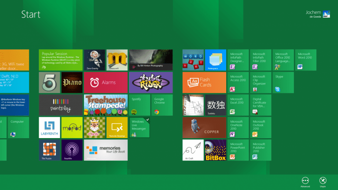The height and width of the screenshot is (190, 338).
Task: Launch the Checkers game tile
Action: 95,128
